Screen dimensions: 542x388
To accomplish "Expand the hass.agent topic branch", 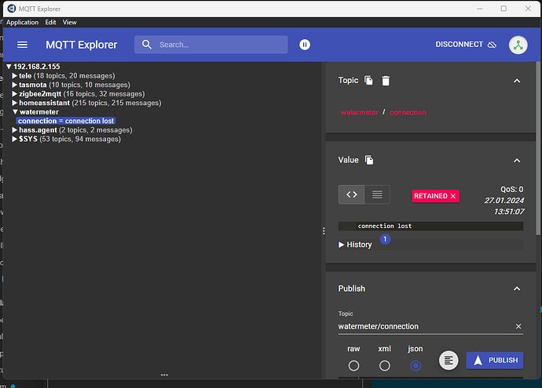I will pyautogui.click(x=14, y=130).
